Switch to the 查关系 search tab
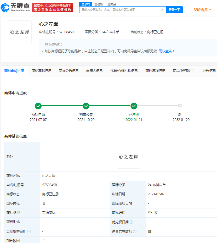Image resolution: width=217 pixels, height=243 pixels. point(112,4)
